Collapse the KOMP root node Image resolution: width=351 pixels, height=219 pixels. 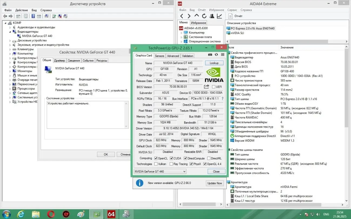point(6,23)
